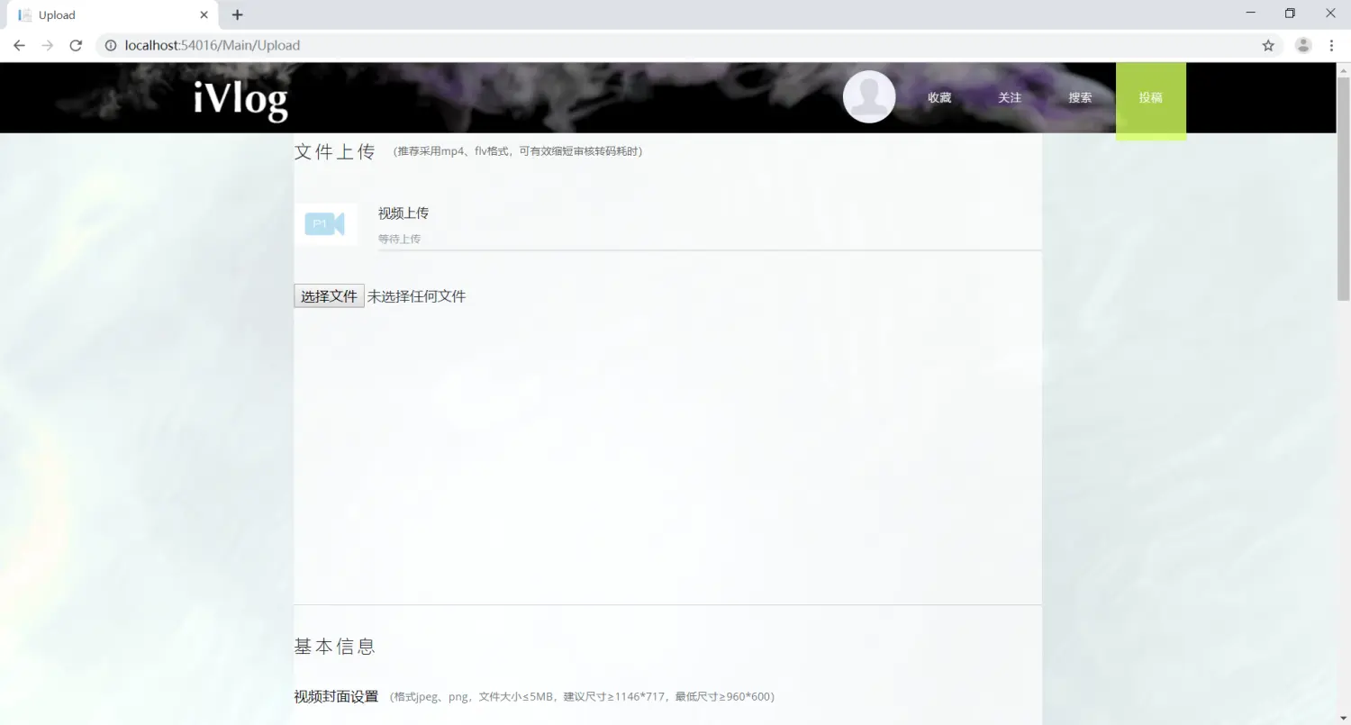Bookmark this page with the star icon
Image resolution: width=1351 pixels, height=725 pixels.
pos(1268,45)
